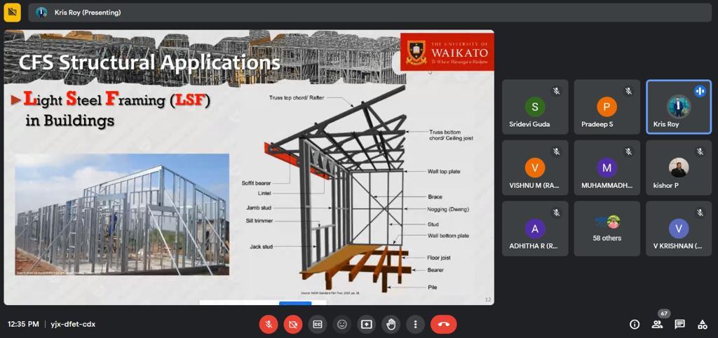Click the steel frame building photo

tap(122, 214)
